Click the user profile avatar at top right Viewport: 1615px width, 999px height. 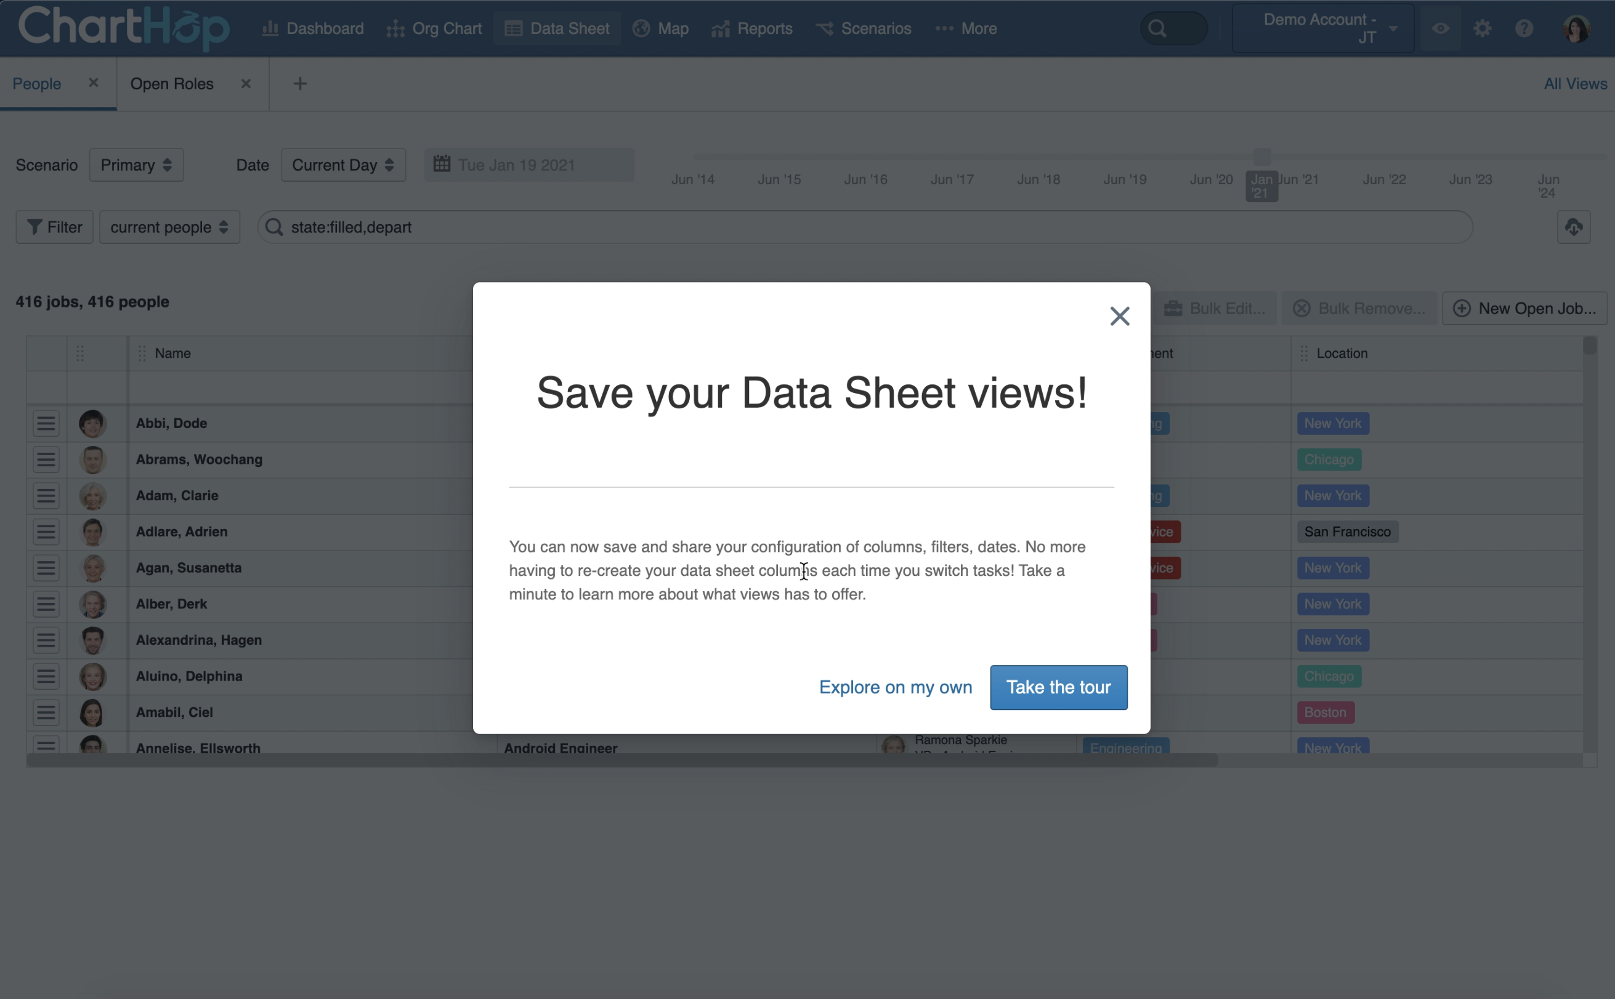click(x=1577, y=28)
